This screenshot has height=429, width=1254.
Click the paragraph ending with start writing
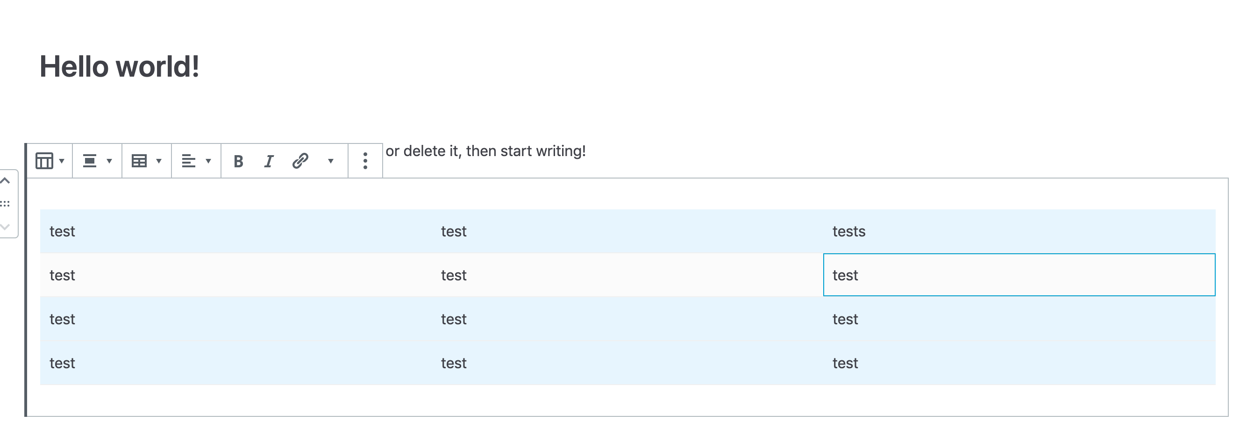pos(484,151)
